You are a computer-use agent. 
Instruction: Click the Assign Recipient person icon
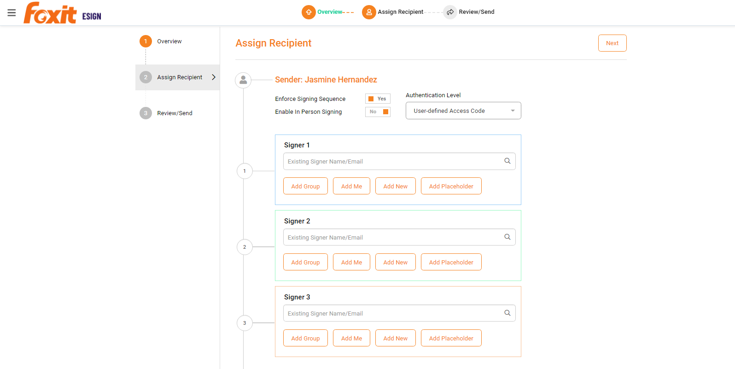(x=369, y=12)
